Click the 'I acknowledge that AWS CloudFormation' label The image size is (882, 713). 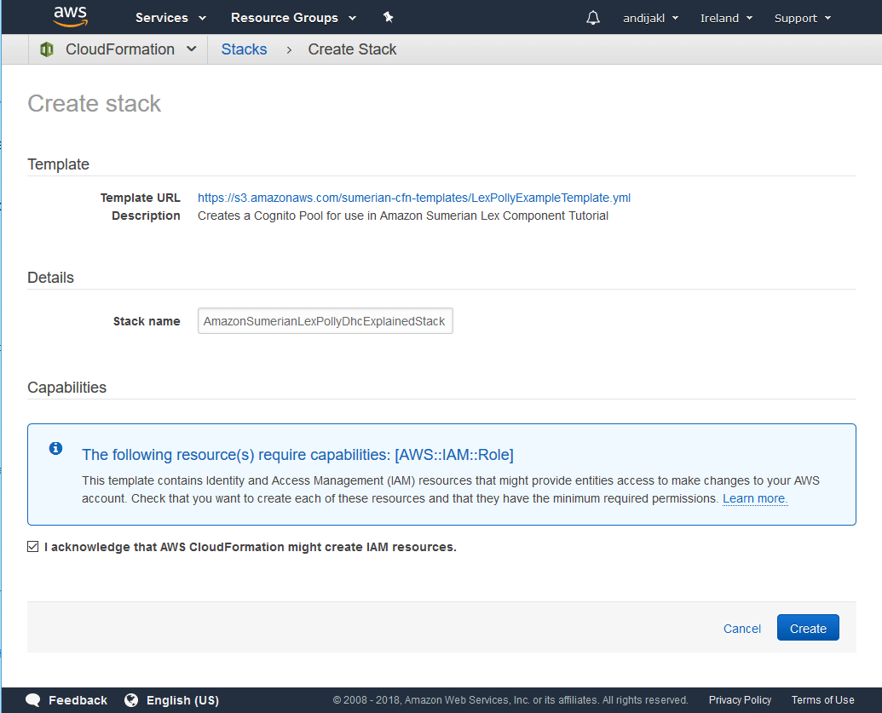coord(251,547)
